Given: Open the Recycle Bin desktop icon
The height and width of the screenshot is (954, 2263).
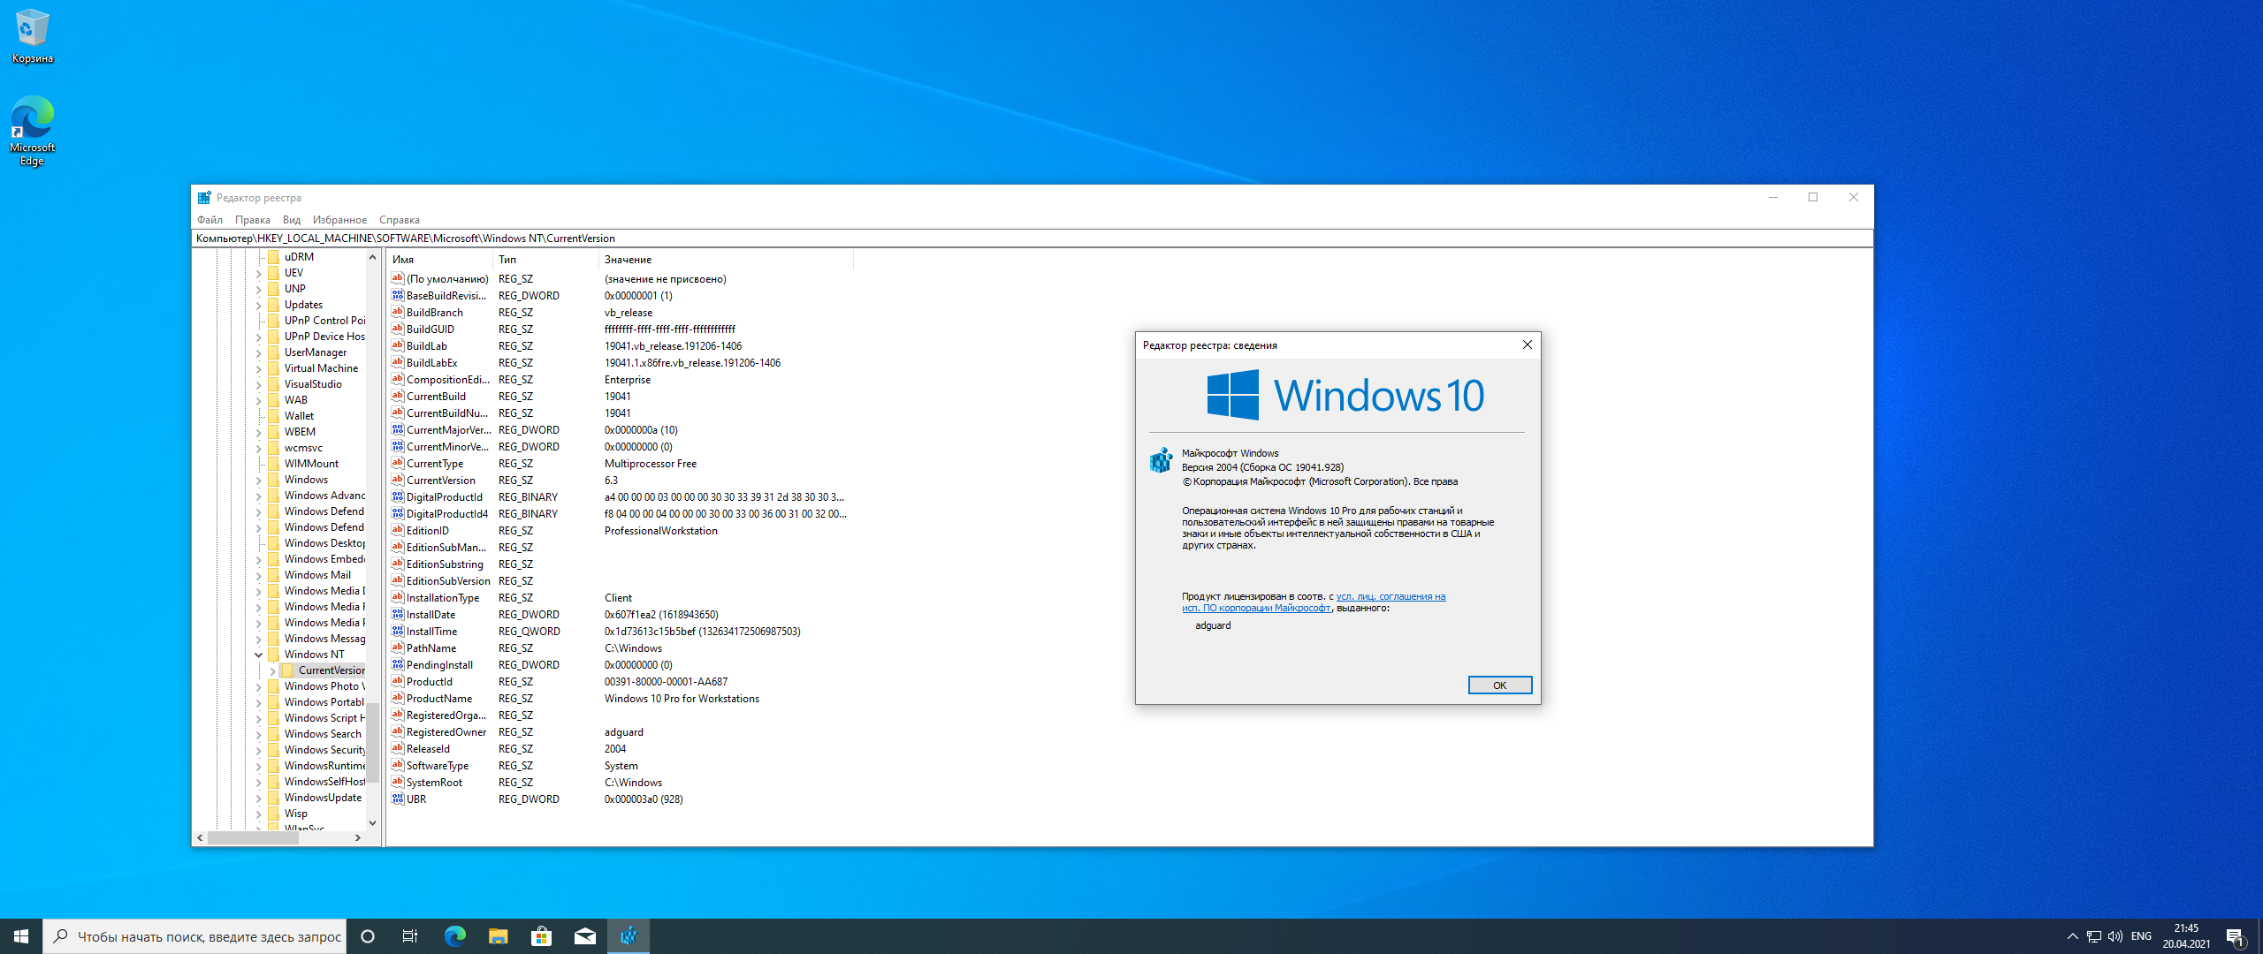Looking at the screenshot, I should (32, 36).
